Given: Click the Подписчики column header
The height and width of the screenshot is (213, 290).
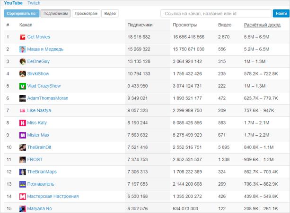Looking at the screenshot, I should pyautogui.click(x=140, y=25).
